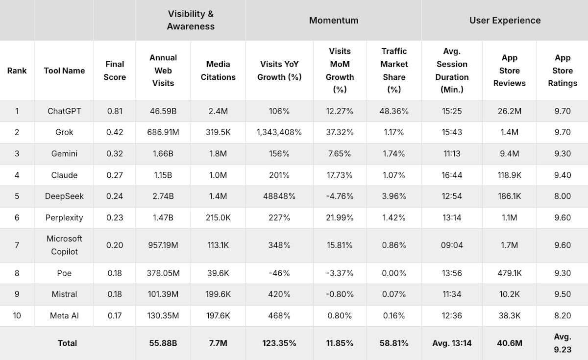Select Claude's 16:44 session duration cell
This screenshot has height=360, width=588.
tap(452, 175)
